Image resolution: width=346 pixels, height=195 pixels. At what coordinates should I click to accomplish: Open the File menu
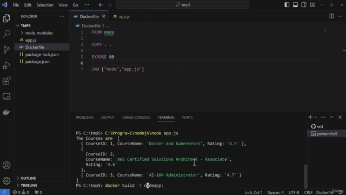coord(16,5)
